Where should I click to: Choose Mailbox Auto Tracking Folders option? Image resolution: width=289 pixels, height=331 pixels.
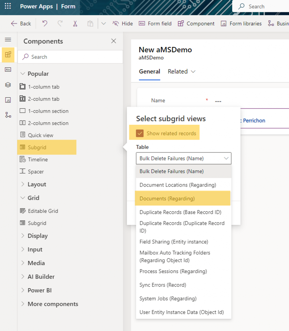pyautogui.click(x=184, y=256)
